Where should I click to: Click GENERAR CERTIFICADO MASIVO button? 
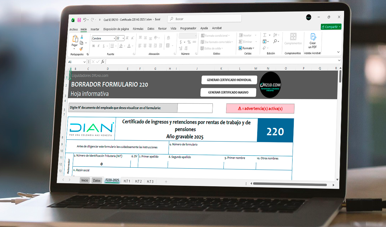(x=228, y=93)
